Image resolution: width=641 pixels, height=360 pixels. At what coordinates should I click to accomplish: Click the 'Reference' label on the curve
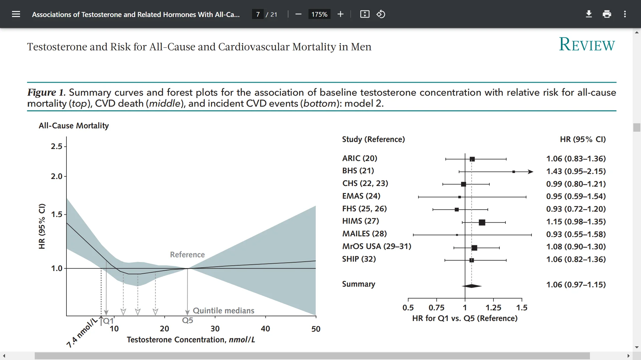click(x=187, y=255)
